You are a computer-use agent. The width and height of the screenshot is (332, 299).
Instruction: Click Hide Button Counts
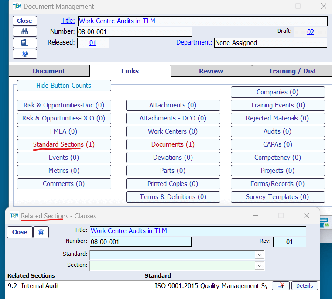point(64,86)
